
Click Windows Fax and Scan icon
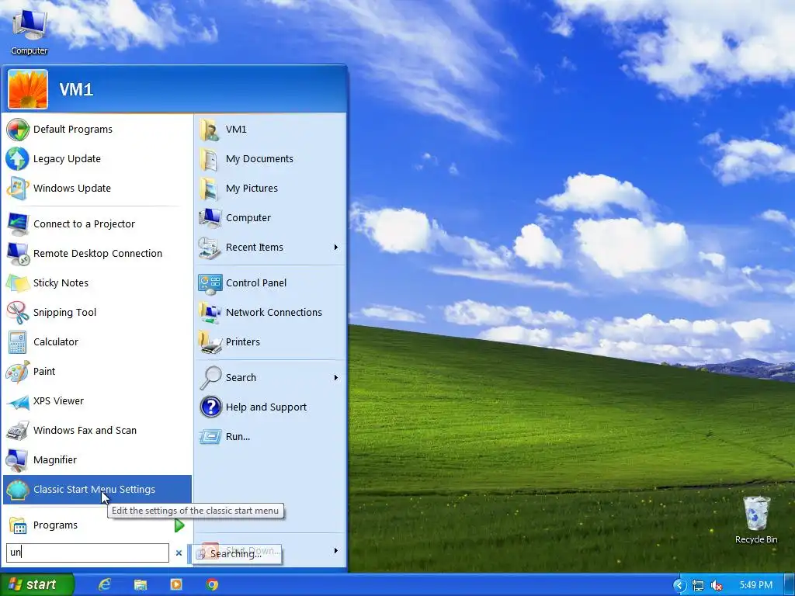[18, 430]
